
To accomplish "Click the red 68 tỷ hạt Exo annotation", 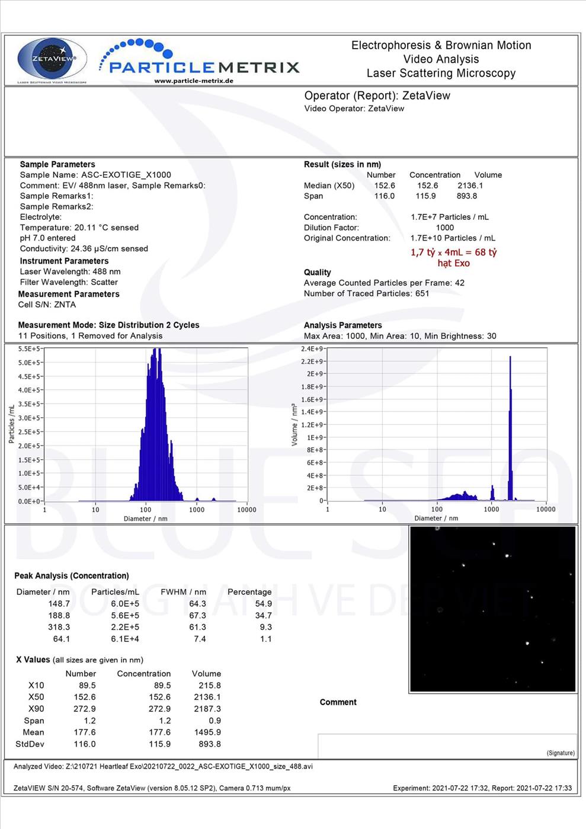I will (x=453, y=257).
